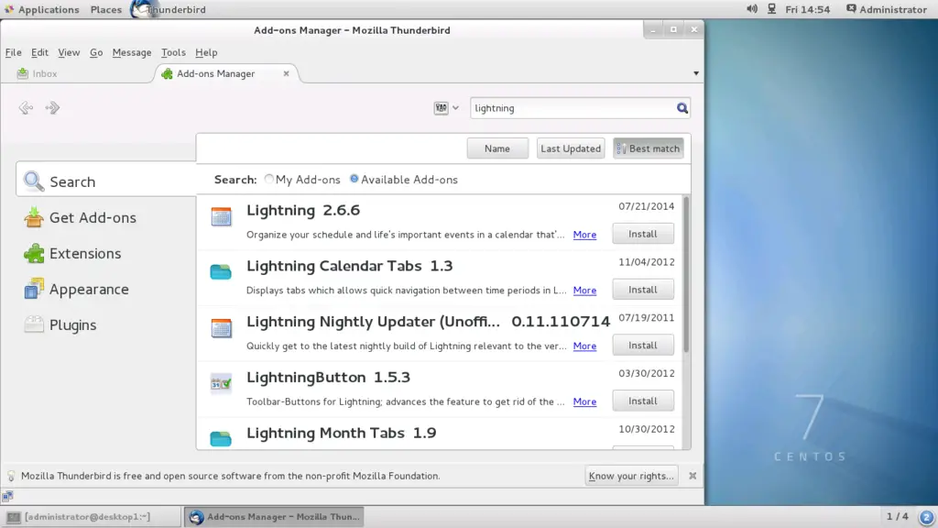This screenshot has width=938, height=528.
Task: Click the Lightning Month Tabs icon
Action: click(221, 439)
